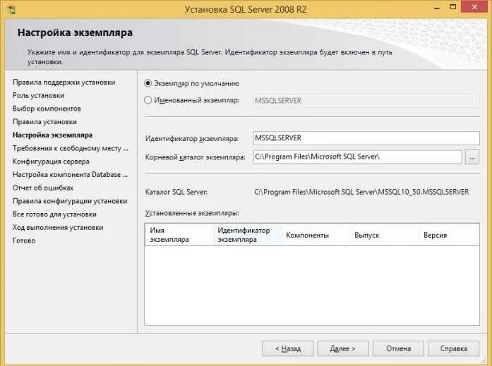
Task: Select the 'Готово' step in sidebar
Action: [x=24, y=240]
